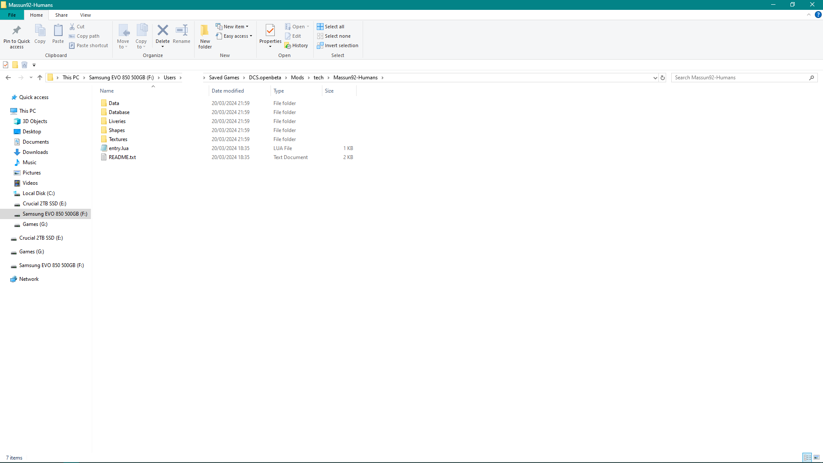Open 3D Objects in navigation pane
This screenshot has height=463, width=823.
point(35,121)
